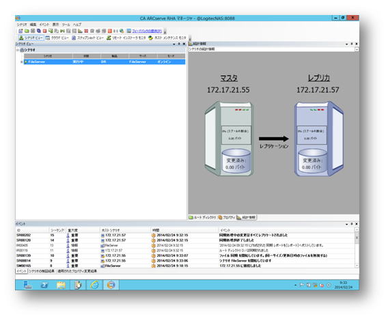Open クラウド ビュー from view toolbar

[x=57, y=38]
